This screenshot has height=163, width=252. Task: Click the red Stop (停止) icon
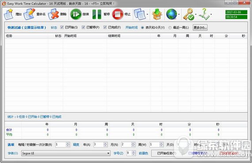tap(118, 14)
